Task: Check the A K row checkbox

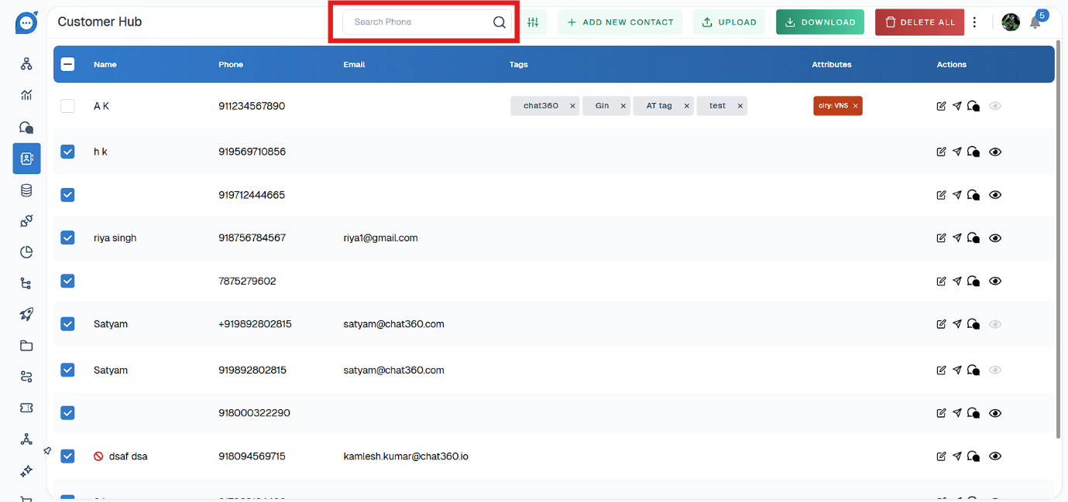Action: pos(67,106)
